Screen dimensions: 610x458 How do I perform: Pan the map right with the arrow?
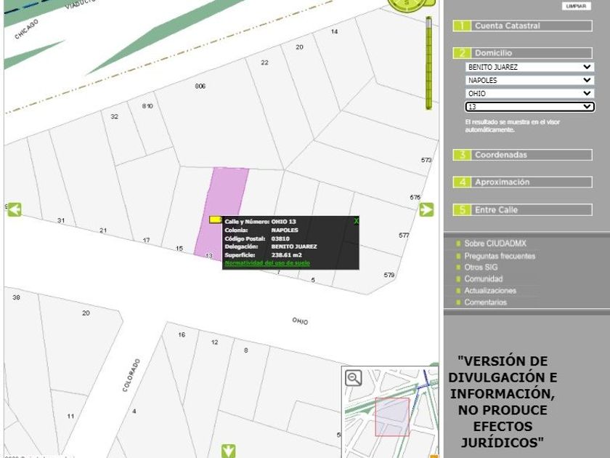point(426,210)
